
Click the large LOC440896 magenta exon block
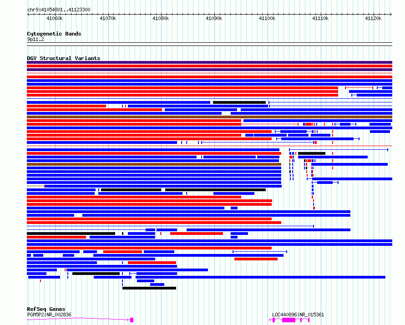click(289, 320)
